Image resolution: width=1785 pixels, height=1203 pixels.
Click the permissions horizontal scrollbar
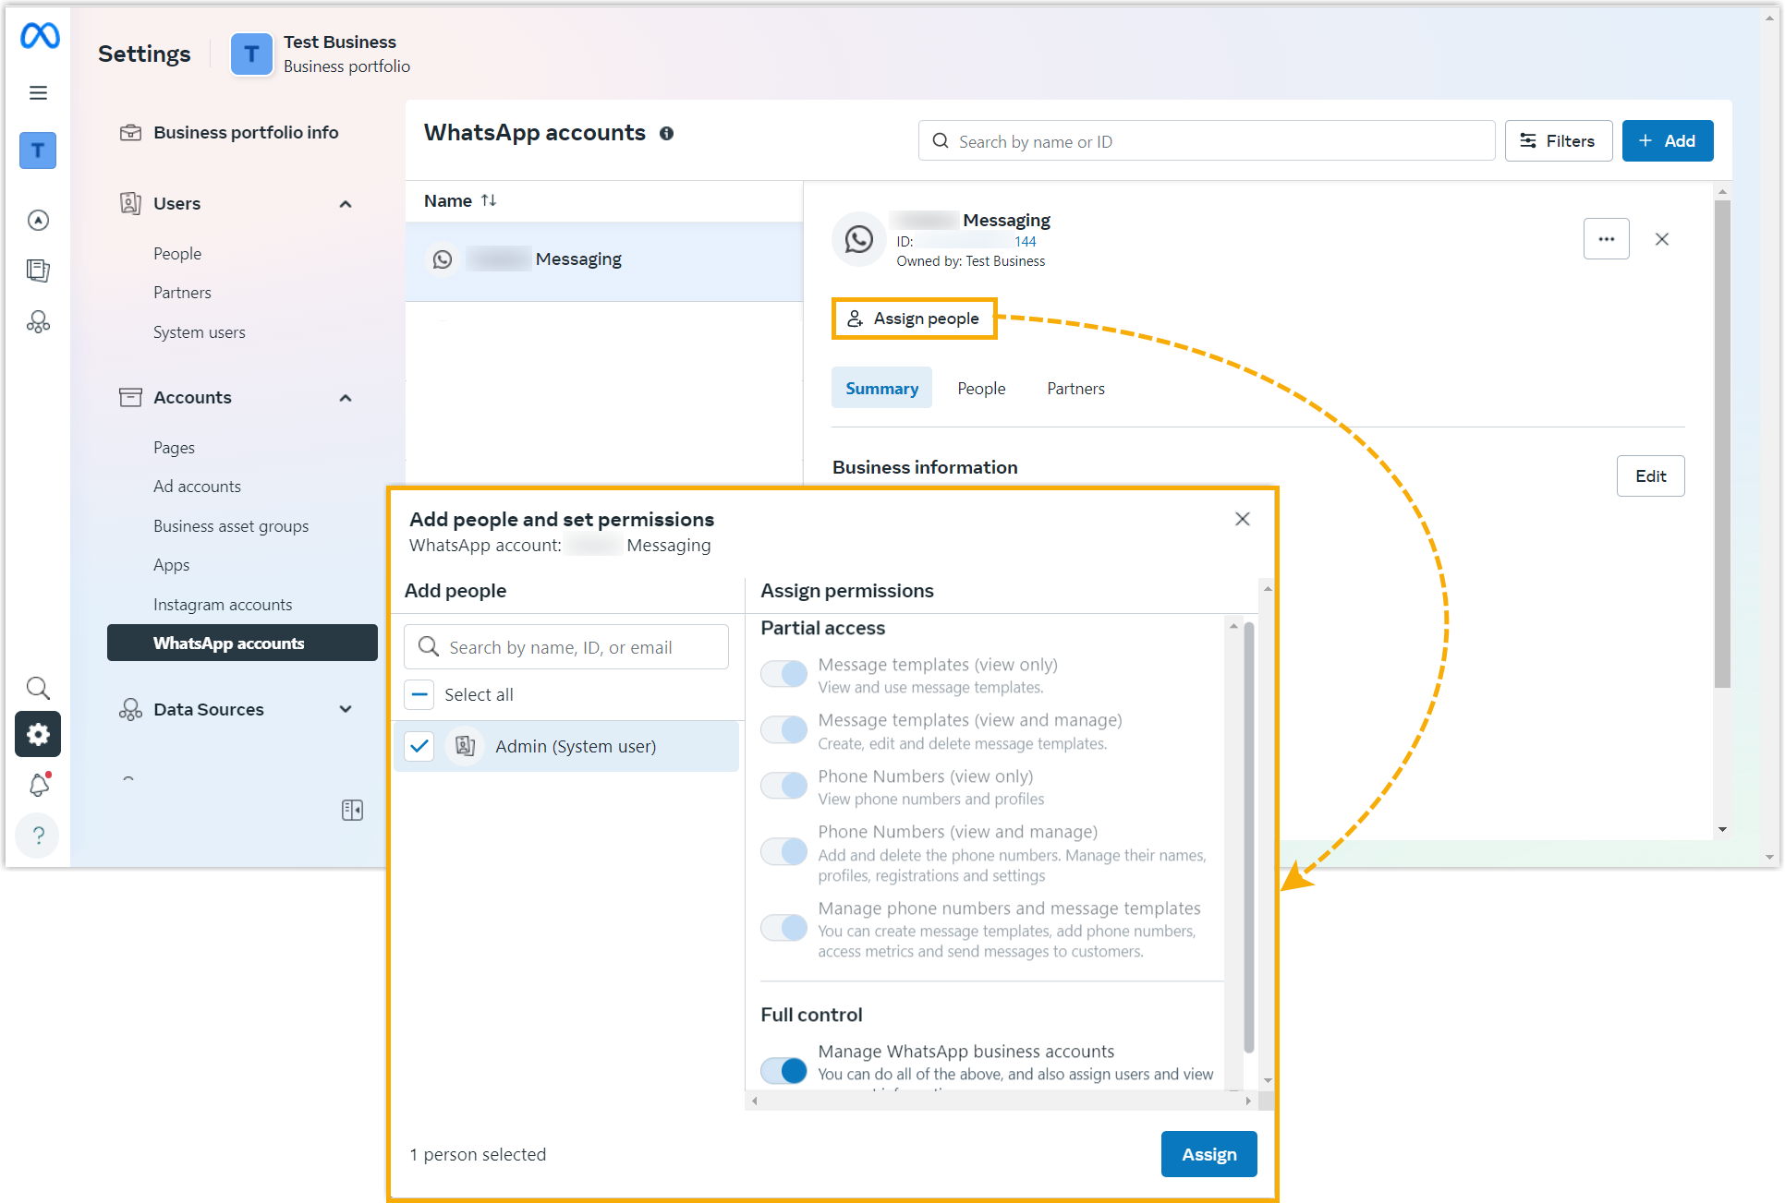[1002, 1101]
